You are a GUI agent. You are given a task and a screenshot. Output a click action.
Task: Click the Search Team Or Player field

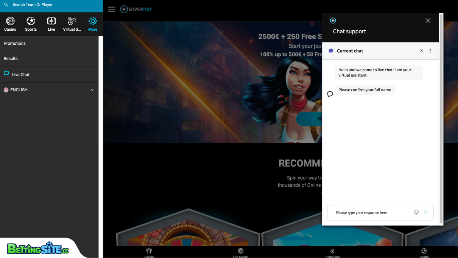coord(51,5)
